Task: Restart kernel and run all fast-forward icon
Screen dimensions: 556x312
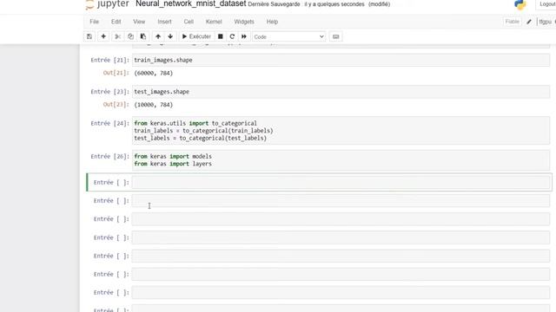Action: click(244, 36)
